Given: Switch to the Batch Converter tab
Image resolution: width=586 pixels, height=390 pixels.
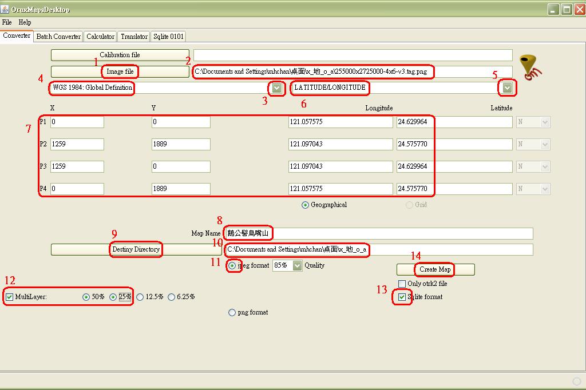Looking at the screenshot, I should click(58, 36).
